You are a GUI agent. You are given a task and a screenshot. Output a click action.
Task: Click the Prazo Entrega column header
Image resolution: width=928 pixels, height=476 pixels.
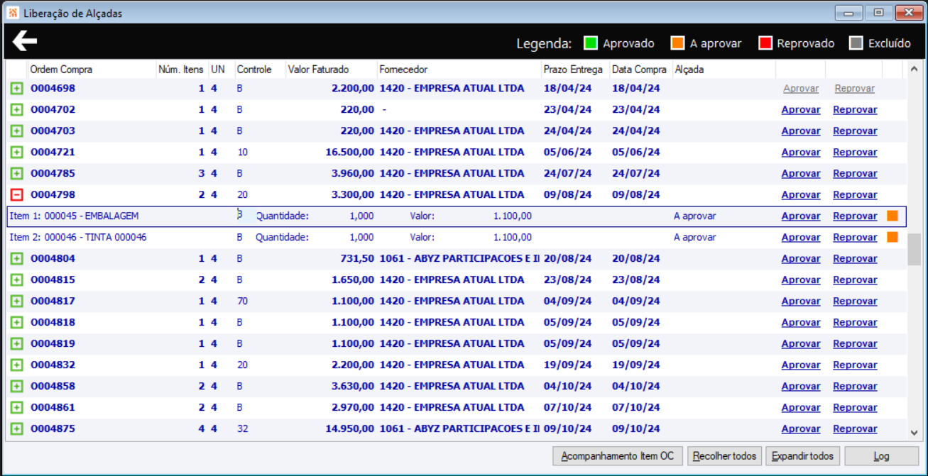pyautogui.click(x=575, y=70)
